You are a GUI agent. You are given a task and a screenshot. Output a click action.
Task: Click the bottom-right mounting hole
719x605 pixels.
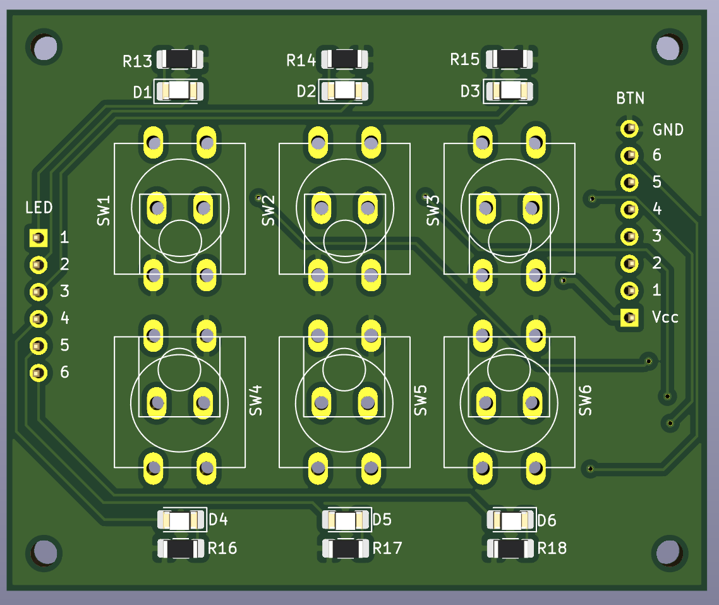tap(669, 553)
